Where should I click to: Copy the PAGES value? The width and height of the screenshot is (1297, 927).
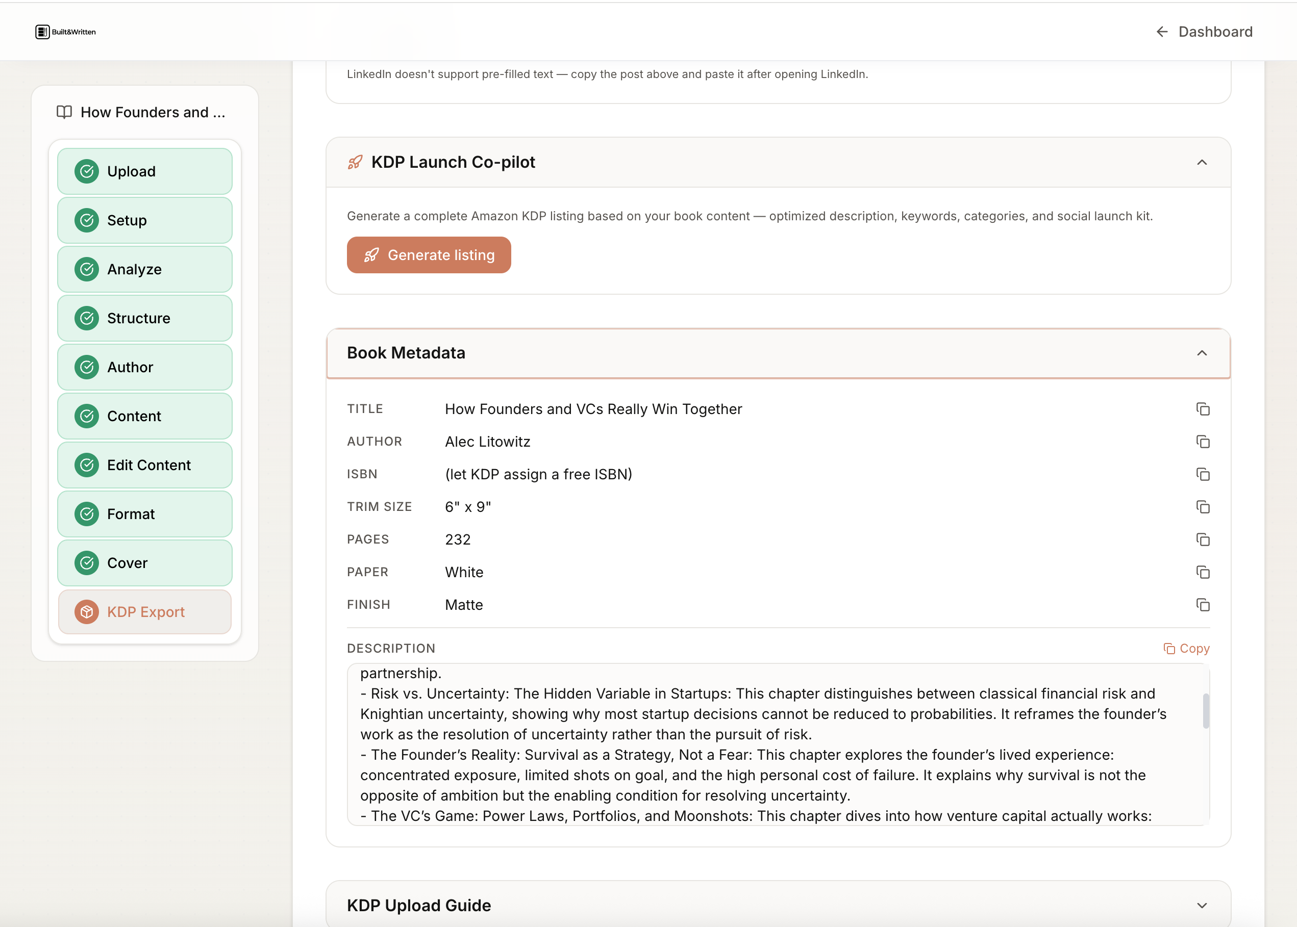point(1203,539)
